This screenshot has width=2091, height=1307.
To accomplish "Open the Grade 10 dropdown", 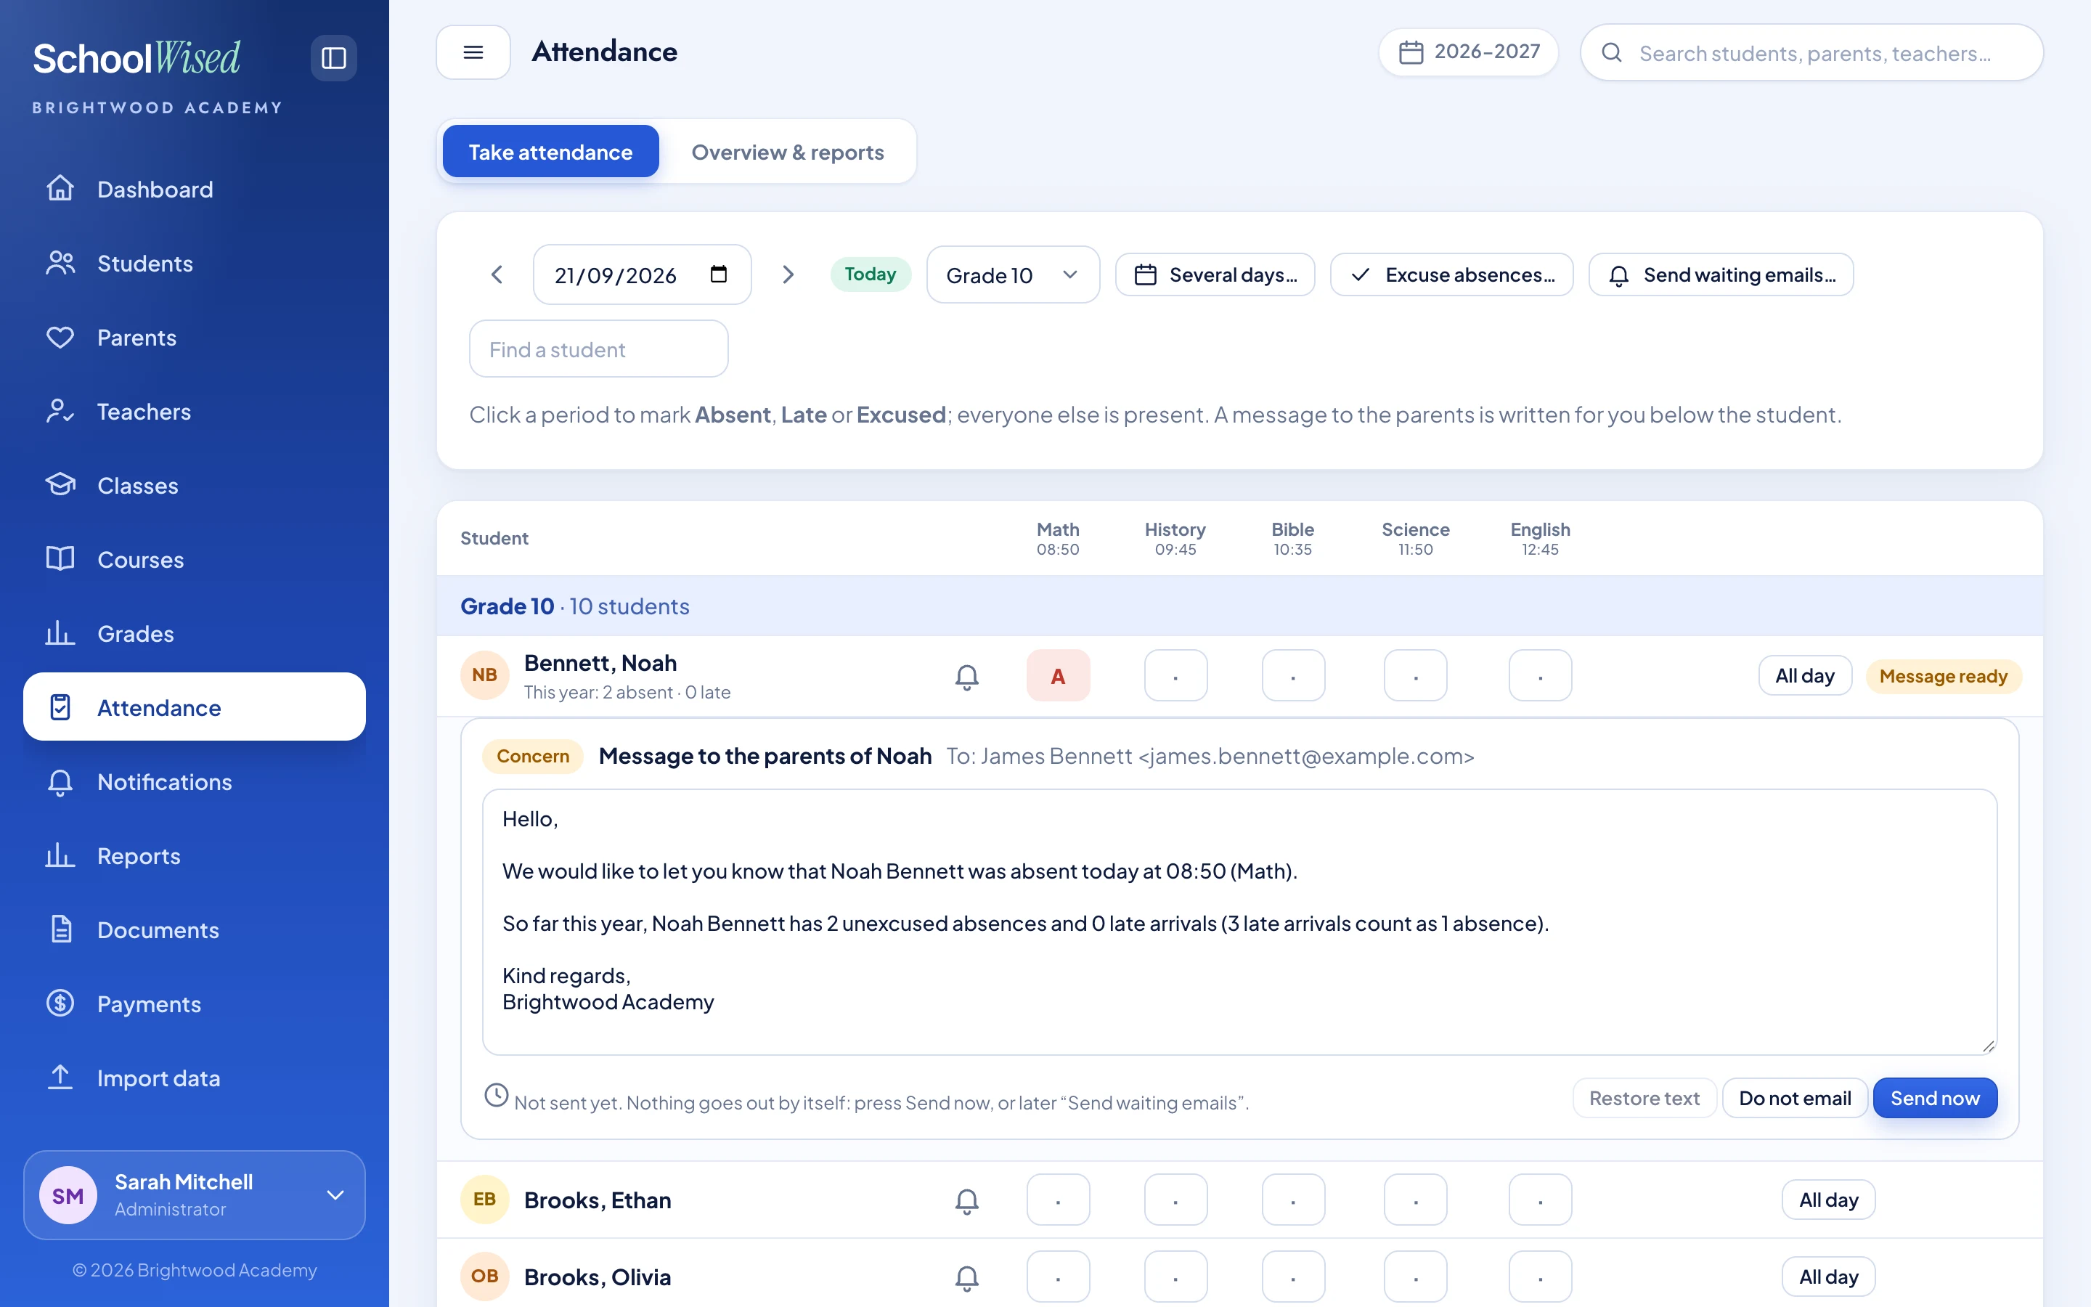I will pyautogui.click(x=1013, y=275).
